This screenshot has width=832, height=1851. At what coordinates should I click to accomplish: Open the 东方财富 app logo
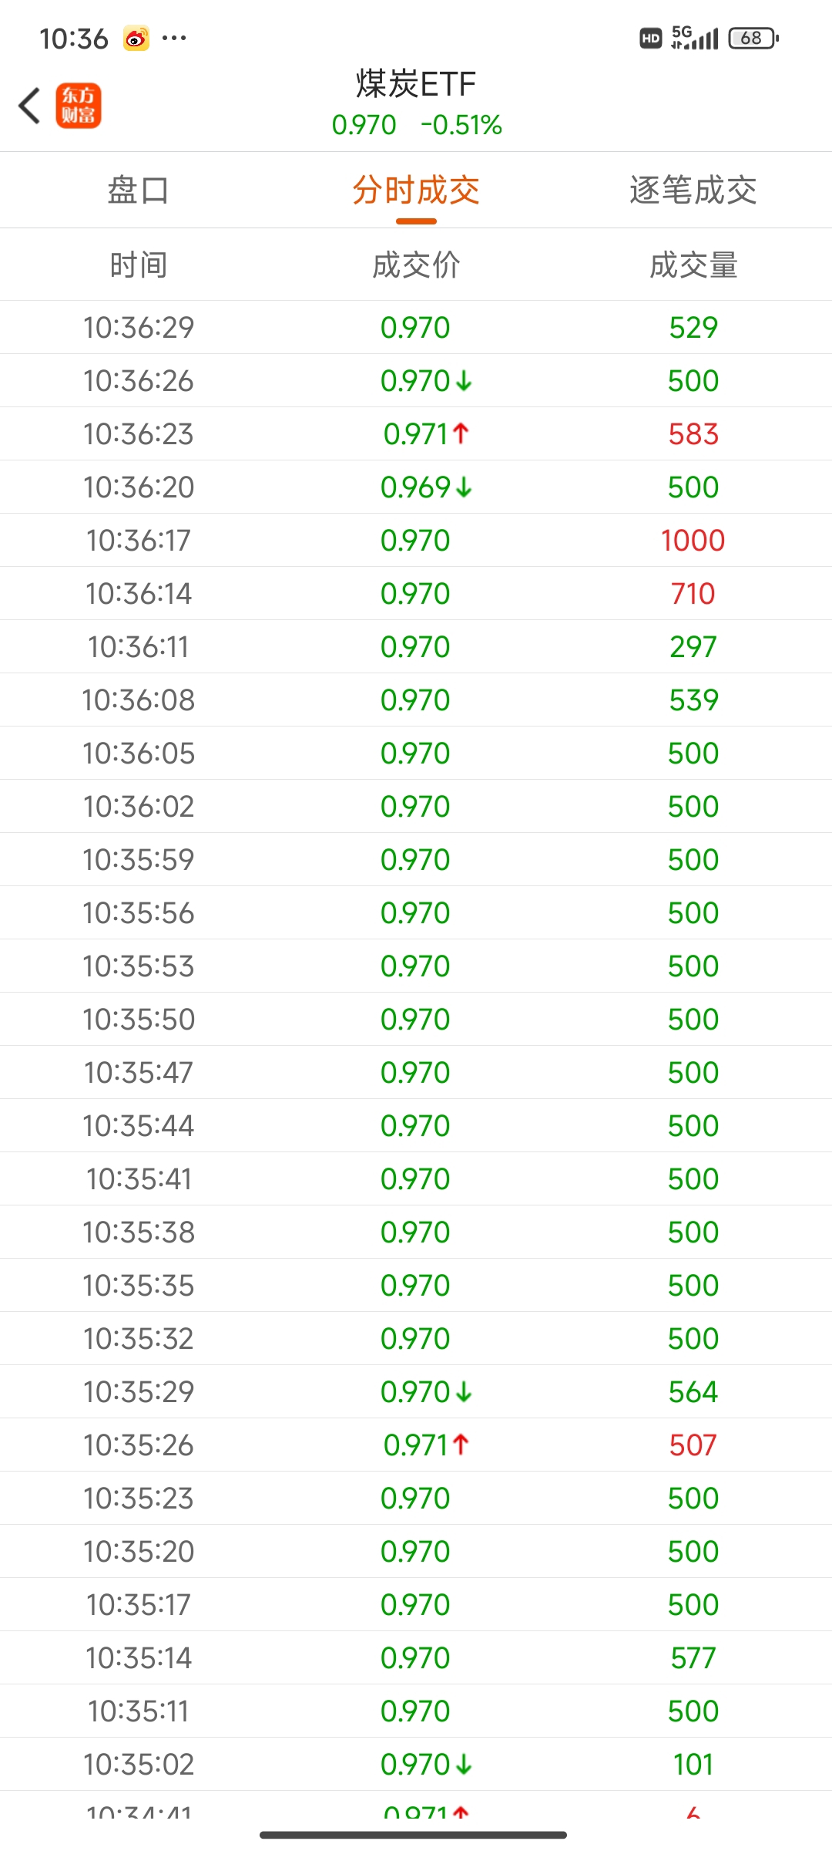pos(78,106)
